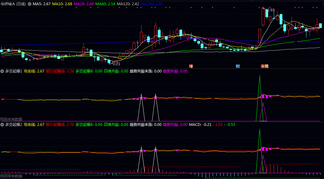Click 股价起爆线: 2.76 in 多空起爆1 panel
The width and height of the screenshot is (324, 179).
click(x=60, y=71)
